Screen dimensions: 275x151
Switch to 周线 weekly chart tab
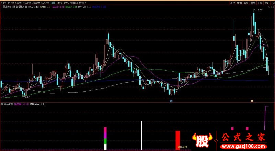tap(59, 3)
